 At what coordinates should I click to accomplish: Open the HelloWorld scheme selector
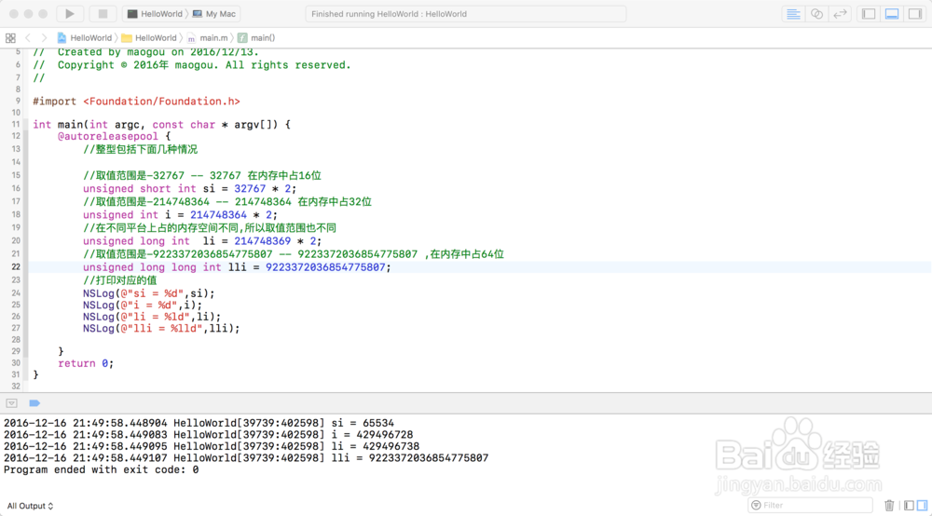pyautogui.click(x=156, y=14)
